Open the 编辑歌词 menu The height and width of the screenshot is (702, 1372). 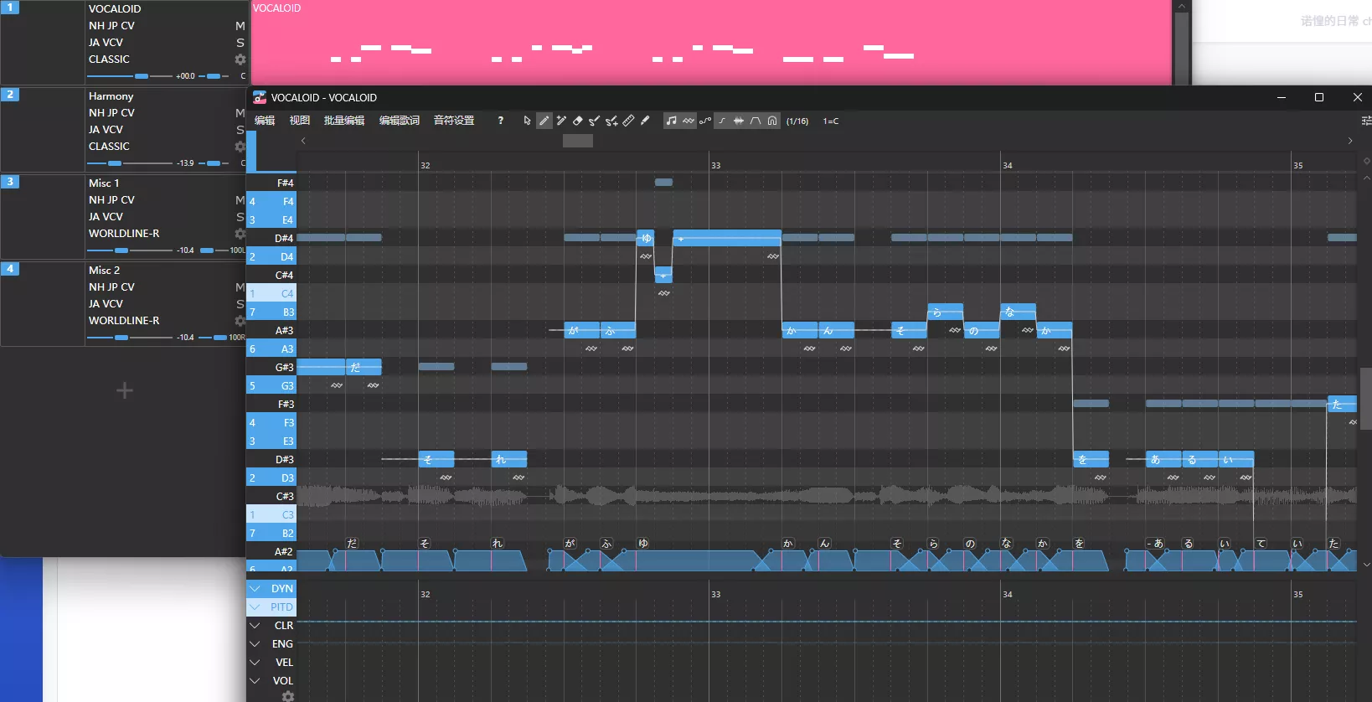tap(400, 121)
